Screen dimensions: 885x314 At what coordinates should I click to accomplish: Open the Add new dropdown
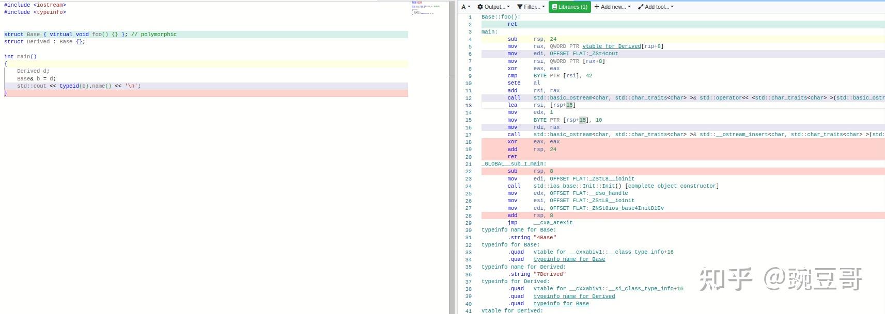[612, 7]
